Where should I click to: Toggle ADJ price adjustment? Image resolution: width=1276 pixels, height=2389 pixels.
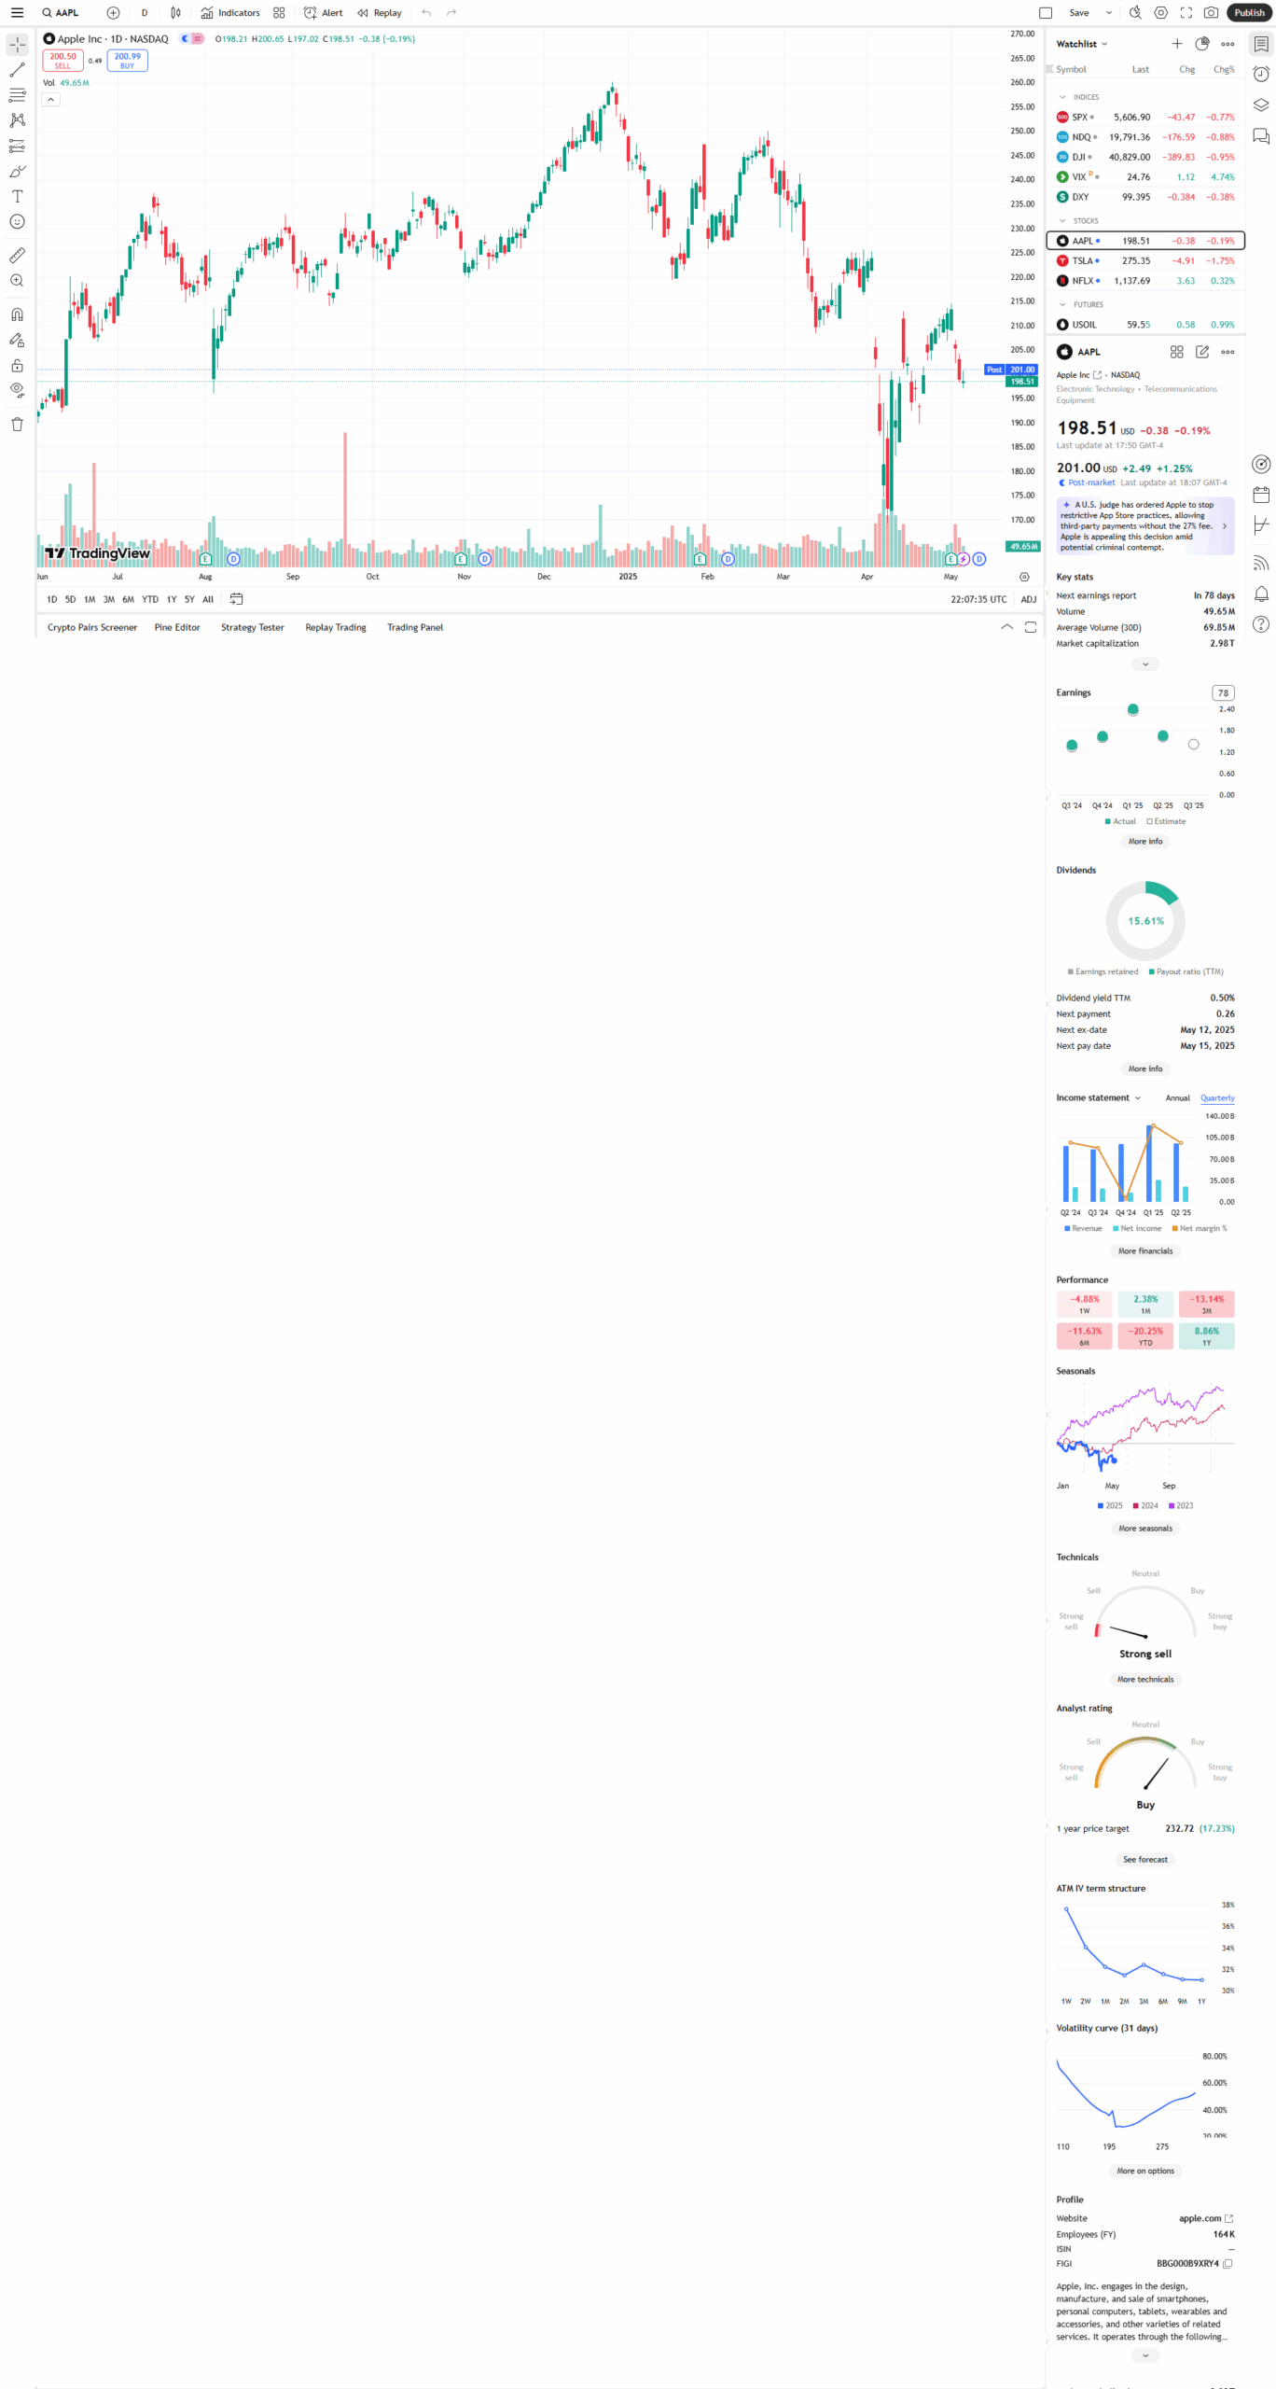[x=1028, y=599]
